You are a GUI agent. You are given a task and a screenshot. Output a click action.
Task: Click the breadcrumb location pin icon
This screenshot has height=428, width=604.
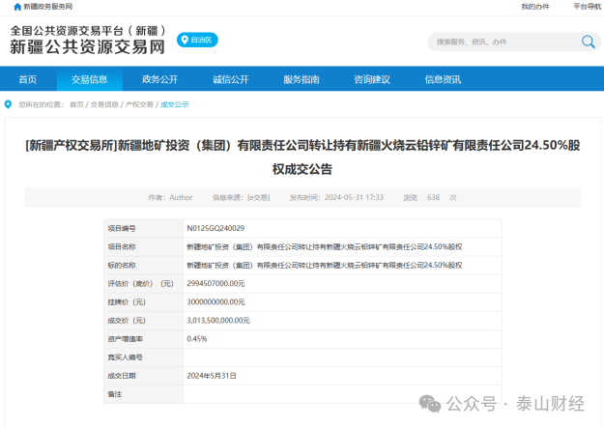coord(8,104)
